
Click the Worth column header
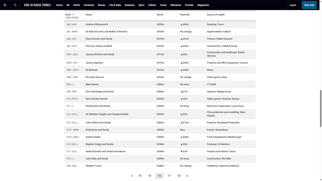click(x=160, y=14)
